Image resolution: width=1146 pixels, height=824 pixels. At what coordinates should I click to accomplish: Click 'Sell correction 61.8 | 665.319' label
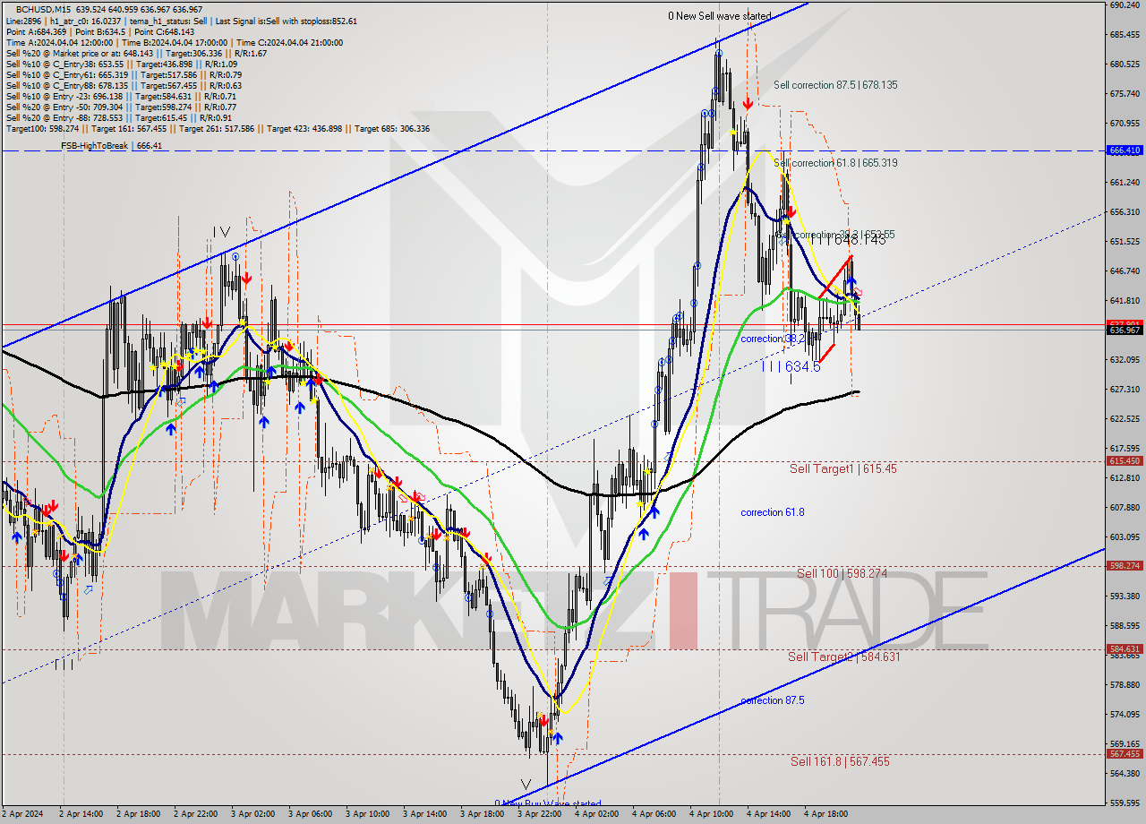835,163
